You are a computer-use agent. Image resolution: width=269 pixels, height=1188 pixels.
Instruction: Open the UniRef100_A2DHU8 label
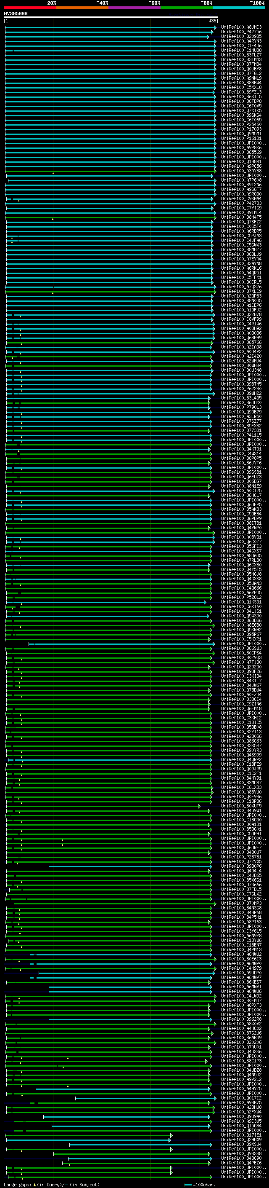[241, 1107]
